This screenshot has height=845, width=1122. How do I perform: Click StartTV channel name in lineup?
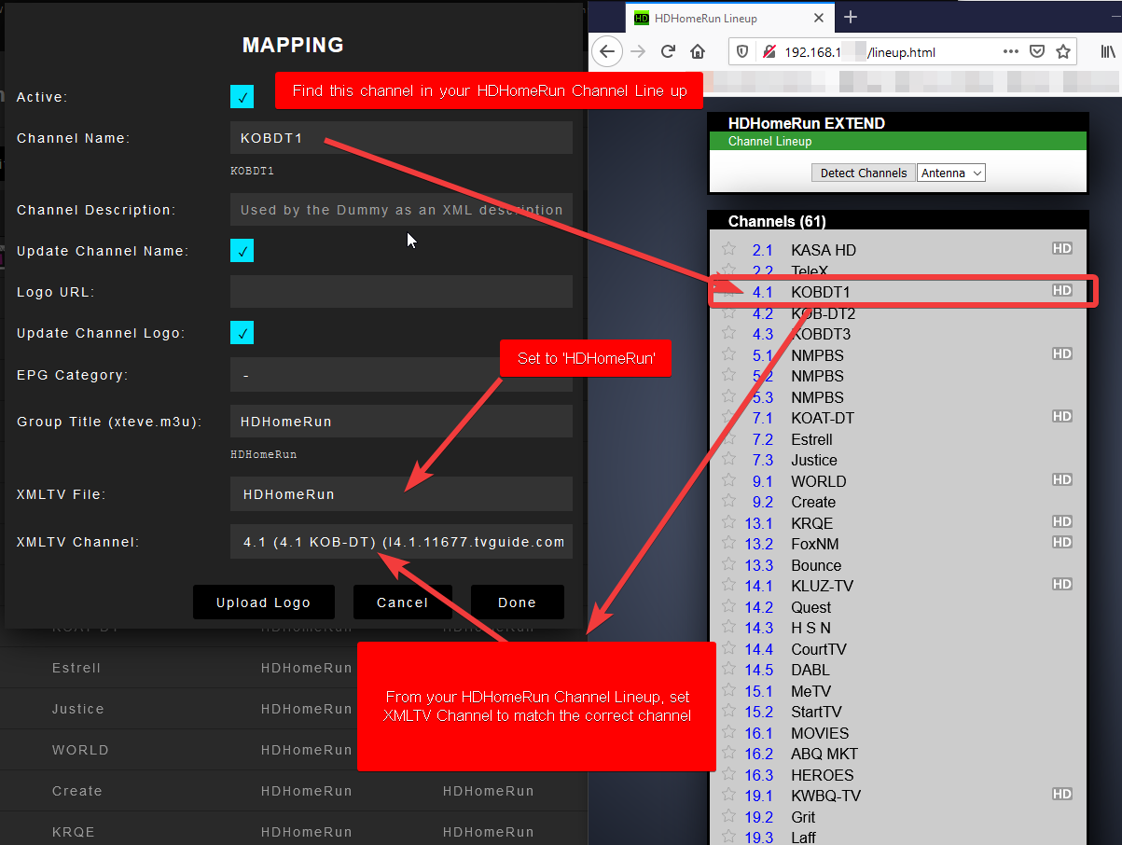[816, 712]
